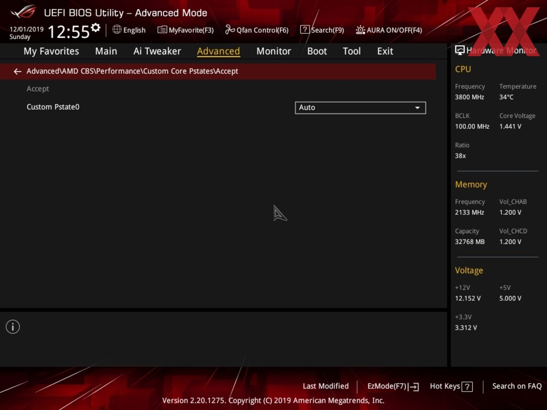Click the BCLK 100.00 MHz value

tap(472, 126)
